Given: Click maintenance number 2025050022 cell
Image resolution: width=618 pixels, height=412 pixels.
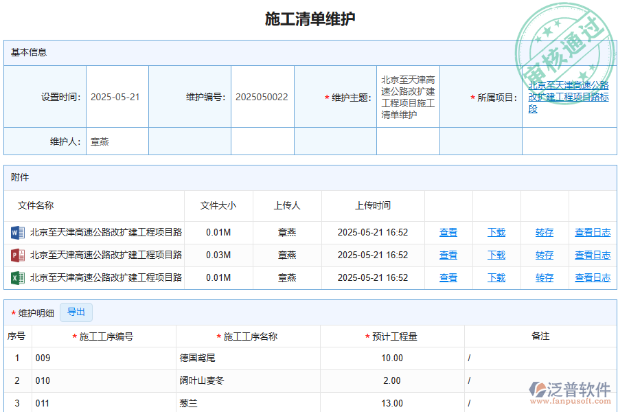Looking at the screenshot, I should coord(262,97).
